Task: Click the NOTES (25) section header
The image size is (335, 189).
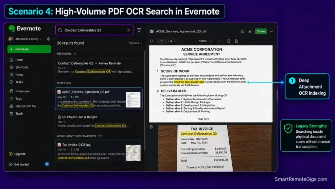Action: pos(64,83)
